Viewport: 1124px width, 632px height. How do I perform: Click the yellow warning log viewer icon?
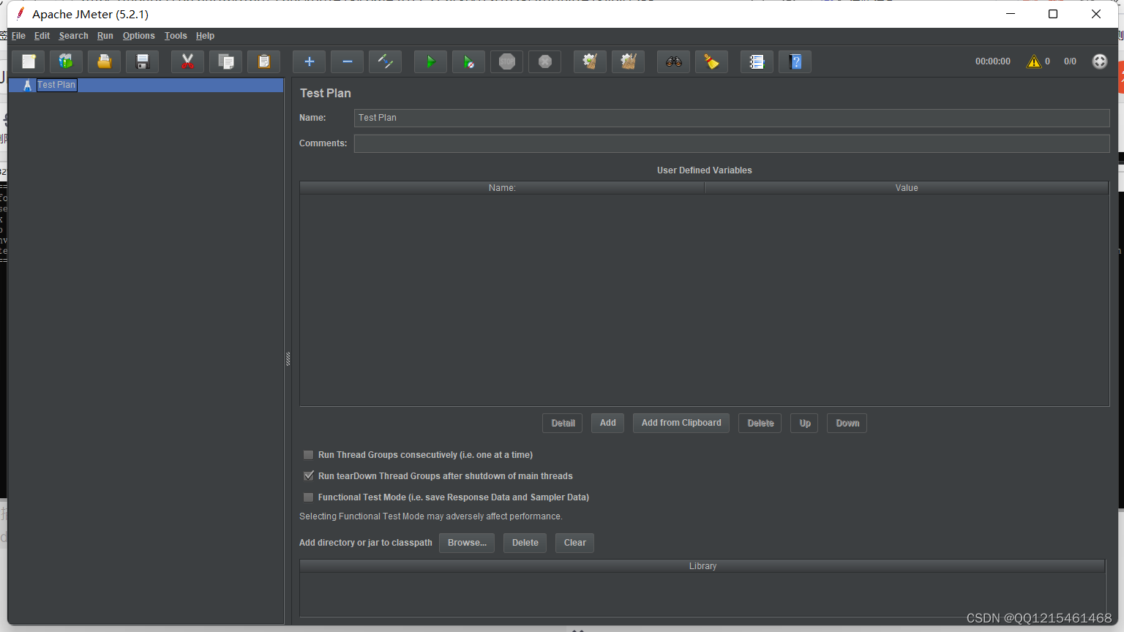click(x=1034, y=61)
